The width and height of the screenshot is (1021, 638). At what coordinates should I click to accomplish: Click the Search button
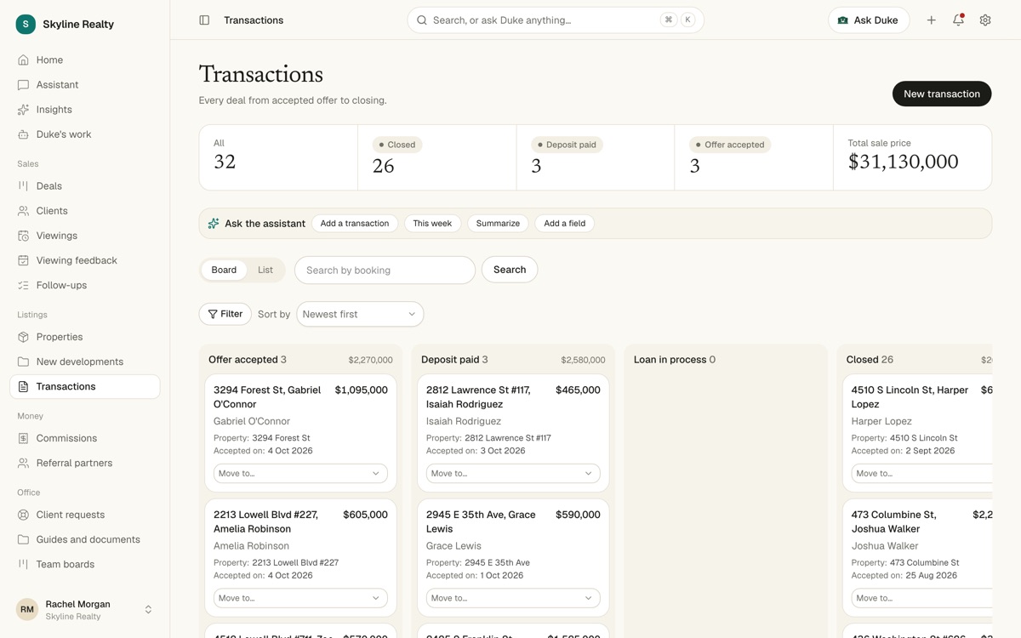coord(510,270)
